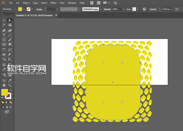The width and height of the screenshot is (183, 131).
Task: Open Adobe Bridge via the Br button
Action: pyautogui.click(x=92, y=3)
